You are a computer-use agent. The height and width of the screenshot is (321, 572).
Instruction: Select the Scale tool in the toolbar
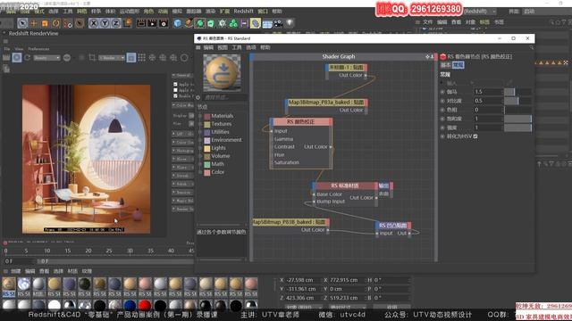(45, 23)
